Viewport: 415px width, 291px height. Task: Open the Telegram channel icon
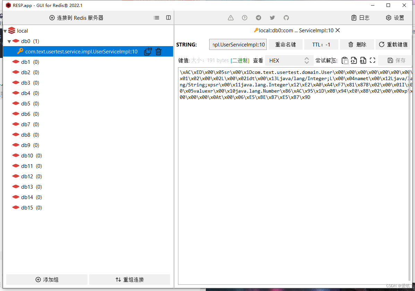tap(258, 17)
